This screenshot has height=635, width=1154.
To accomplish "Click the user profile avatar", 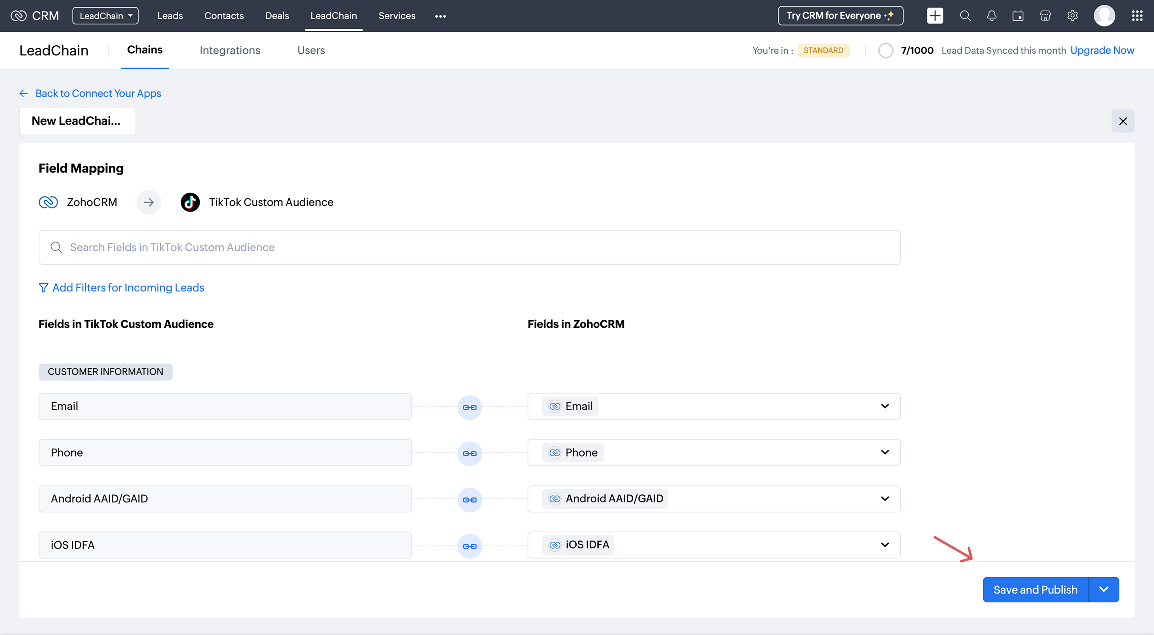I will coord(1104,16).
